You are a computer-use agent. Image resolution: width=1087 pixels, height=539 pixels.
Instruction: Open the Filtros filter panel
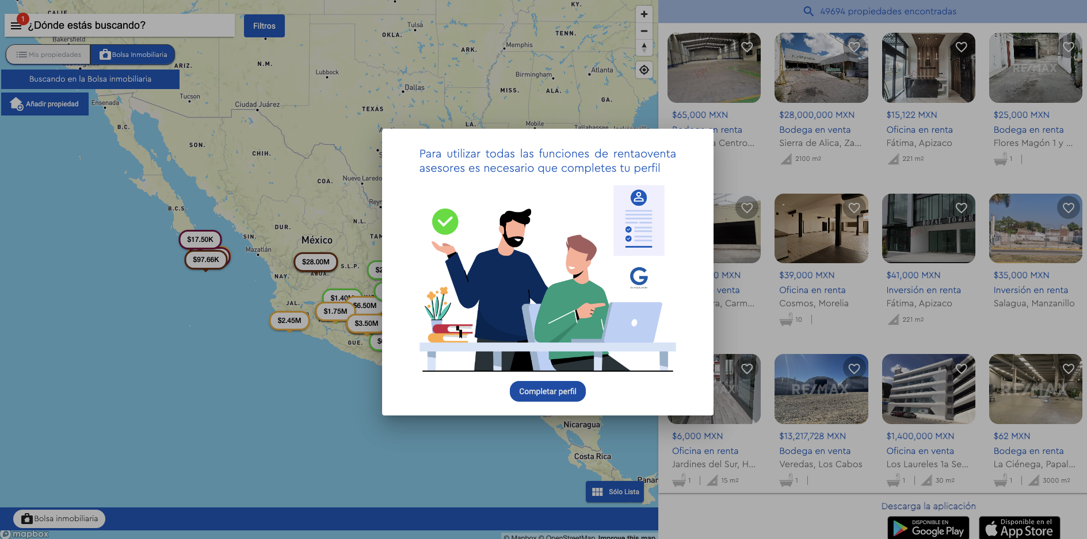(x=264, y=26)
